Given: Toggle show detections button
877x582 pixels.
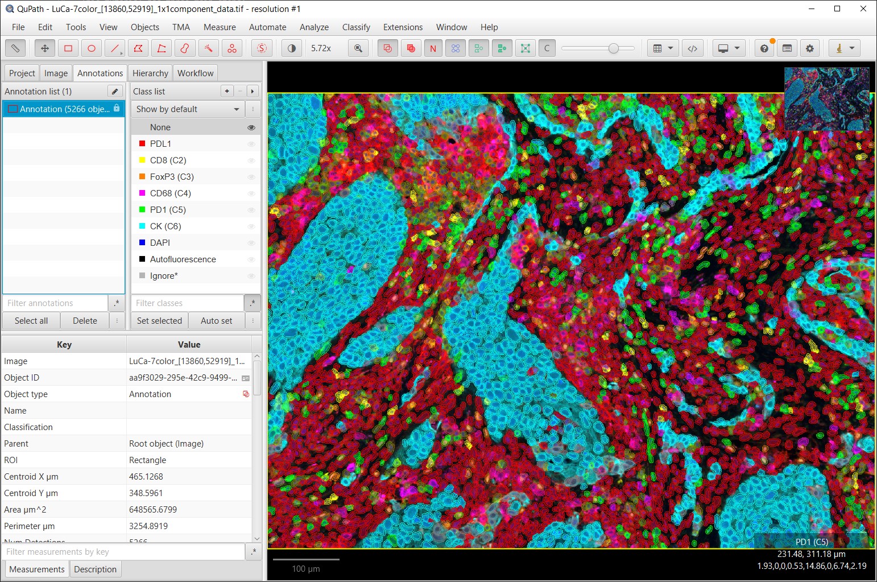Looking at the screenshot, I should [479, 48].
